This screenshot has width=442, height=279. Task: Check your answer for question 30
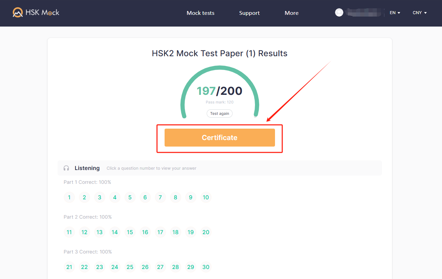(x=206, y=267)
